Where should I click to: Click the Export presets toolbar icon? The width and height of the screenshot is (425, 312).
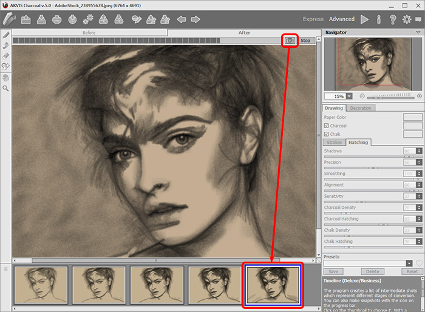tap(119, 19)
